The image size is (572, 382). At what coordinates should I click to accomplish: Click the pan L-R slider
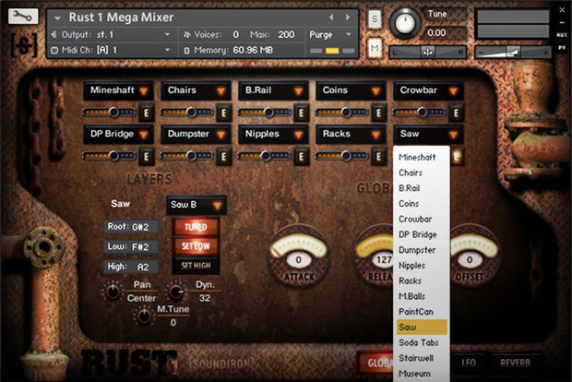tap(427, 53)
